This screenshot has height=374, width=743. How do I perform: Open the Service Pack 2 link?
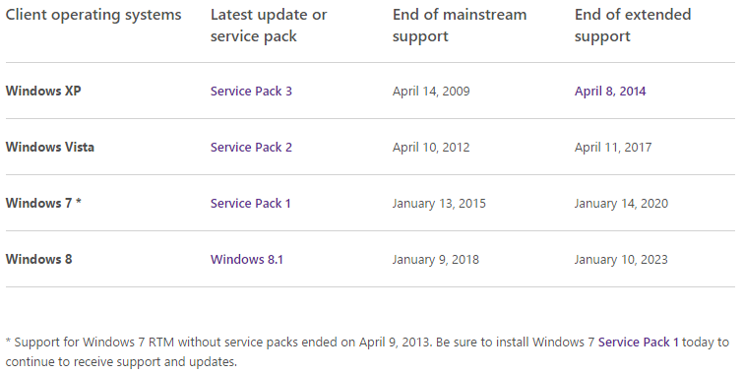tap(251, 147)
